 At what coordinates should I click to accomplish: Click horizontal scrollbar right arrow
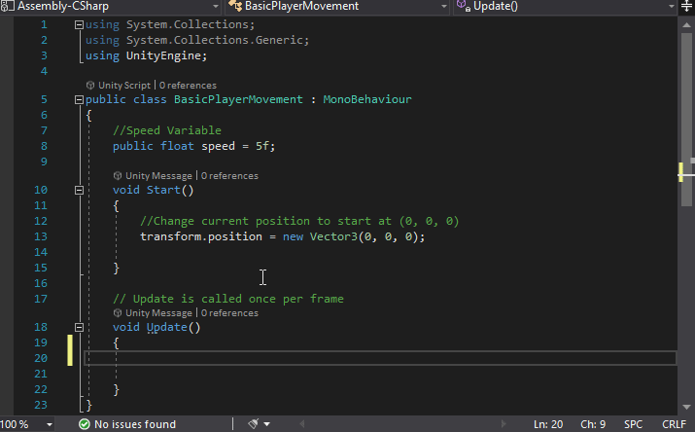tap(504, 424)
